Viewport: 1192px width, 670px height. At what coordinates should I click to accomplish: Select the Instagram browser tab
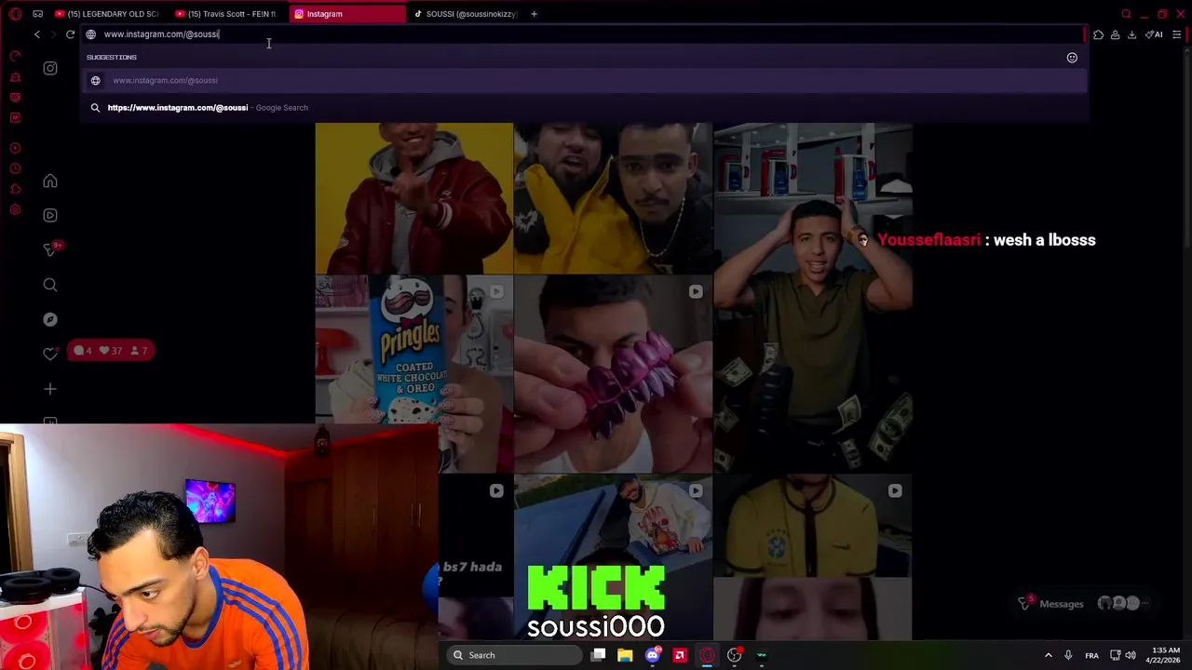click(349, 14)
